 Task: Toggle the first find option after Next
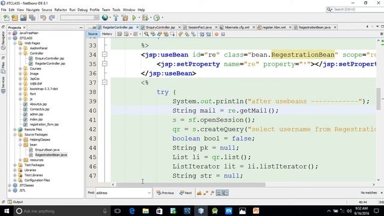pos(199,193)
